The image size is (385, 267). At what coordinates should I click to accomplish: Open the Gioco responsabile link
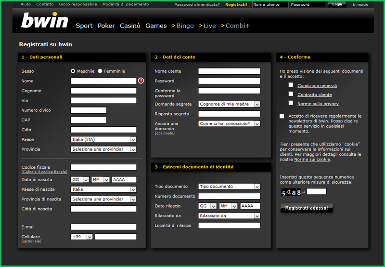pyautogui.click(x=78, y=4)
